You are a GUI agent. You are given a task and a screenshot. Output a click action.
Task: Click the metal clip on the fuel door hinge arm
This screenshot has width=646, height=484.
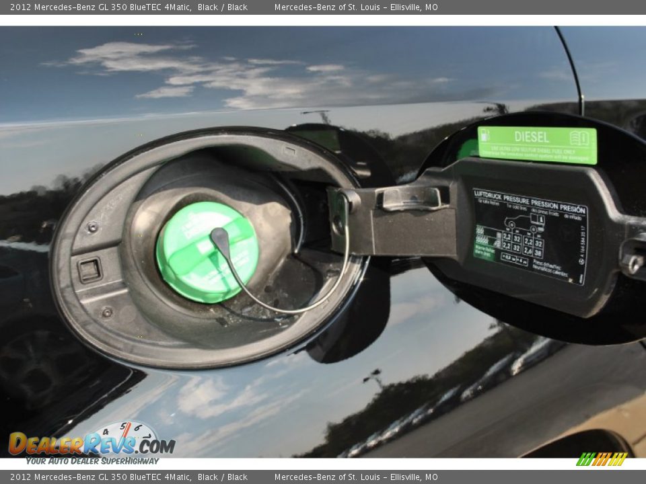411,198
